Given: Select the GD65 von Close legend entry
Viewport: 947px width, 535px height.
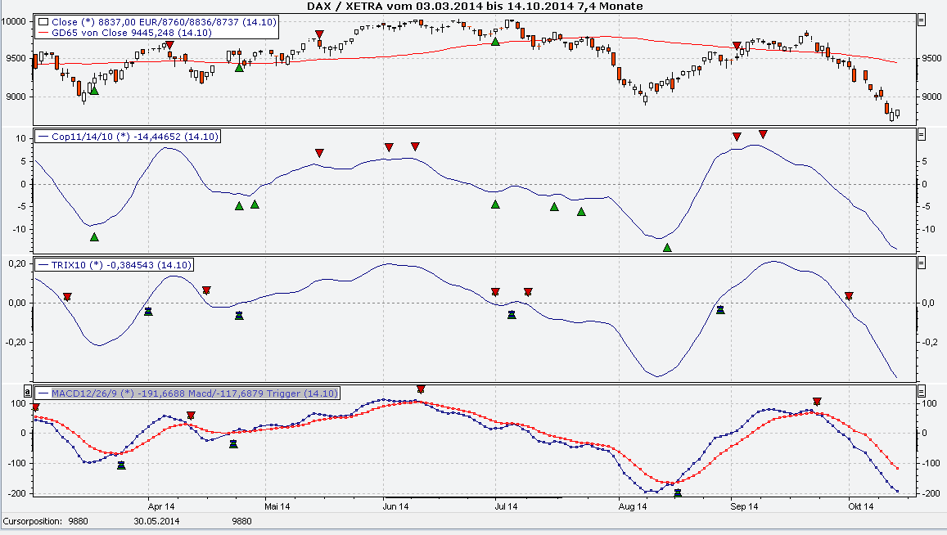Looking at the screenshot, I should pos(125,33).
